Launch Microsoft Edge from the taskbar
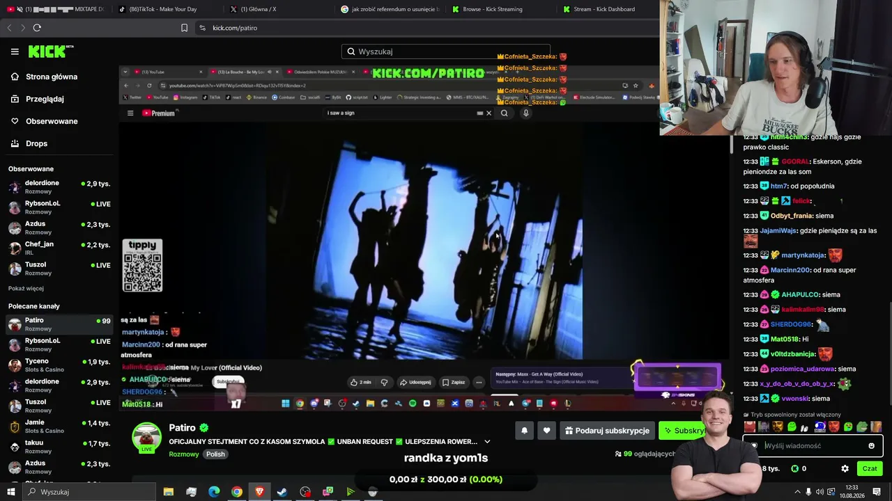This screenshot has width=892, height=501. (214, 492)
